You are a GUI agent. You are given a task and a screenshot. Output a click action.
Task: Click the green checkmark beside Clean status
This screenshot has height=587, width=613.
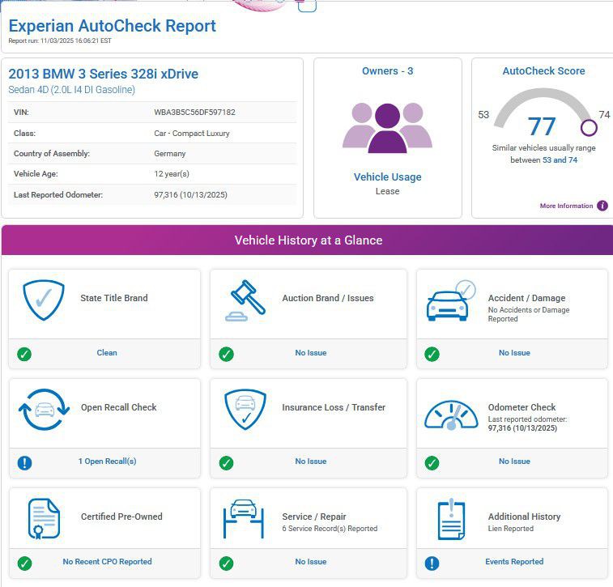click(24, 354)
